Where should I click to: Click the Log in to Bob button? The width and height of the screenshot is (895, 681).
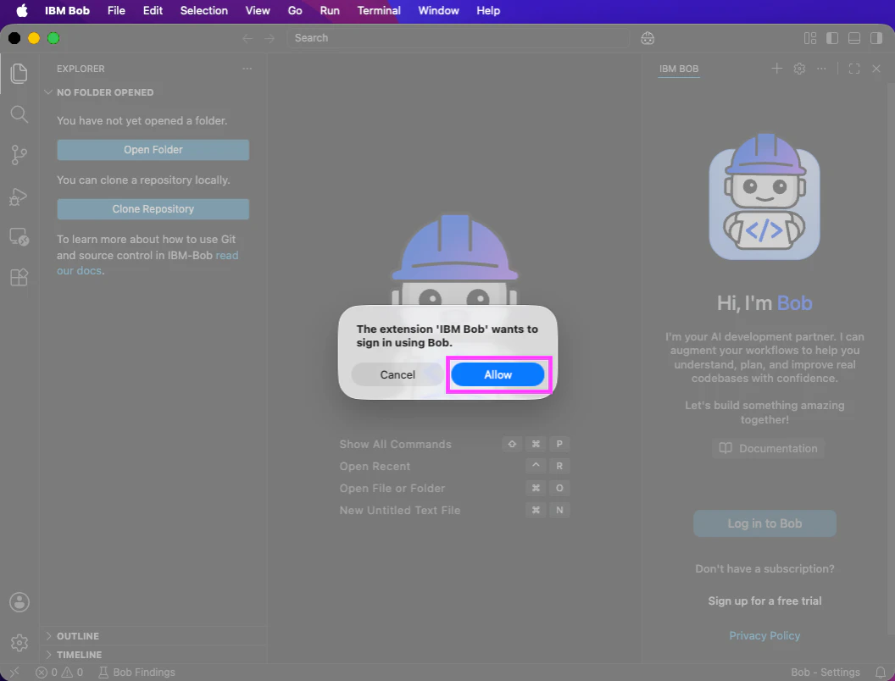pyautogui.click(x=764, y=523)
